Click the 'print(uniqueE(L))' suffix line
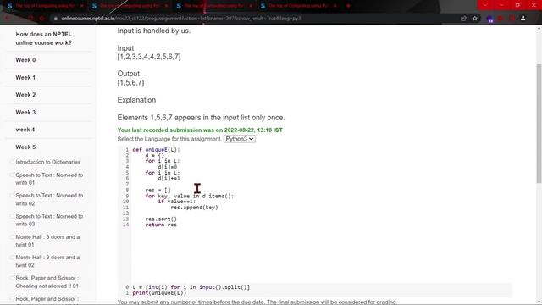This screenshot has height=305, width=542. pos(159,293)
